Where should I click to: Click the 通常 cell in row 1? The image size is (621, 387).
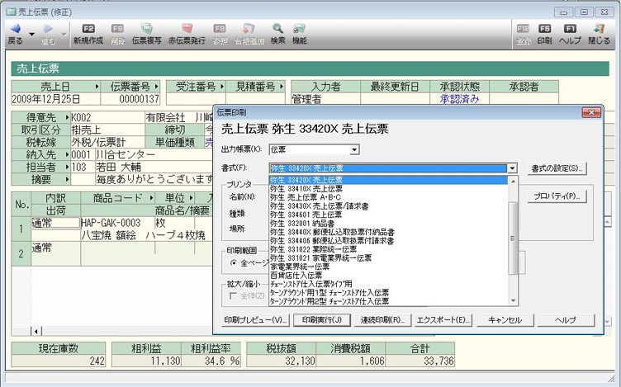coord(55,223)
